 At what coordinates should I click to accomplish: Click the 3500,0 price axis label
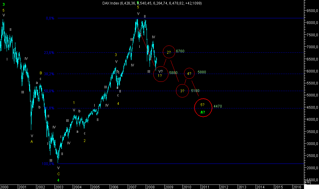point(312,131)
